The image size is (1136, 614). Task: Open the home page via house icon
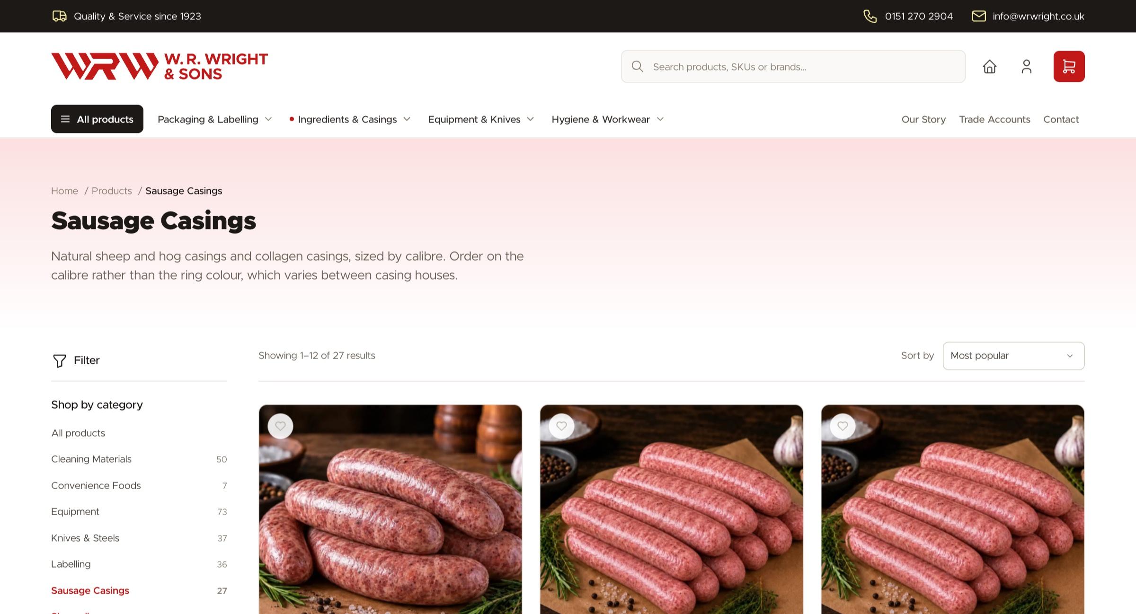pos(989,67)
